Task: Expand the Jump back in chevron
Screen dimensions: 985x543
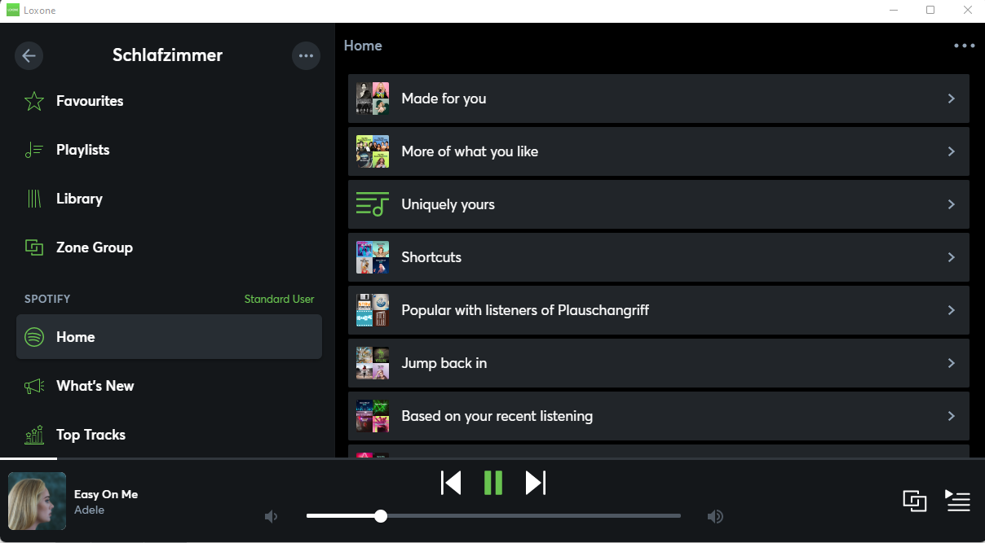Action: point(951,363)
